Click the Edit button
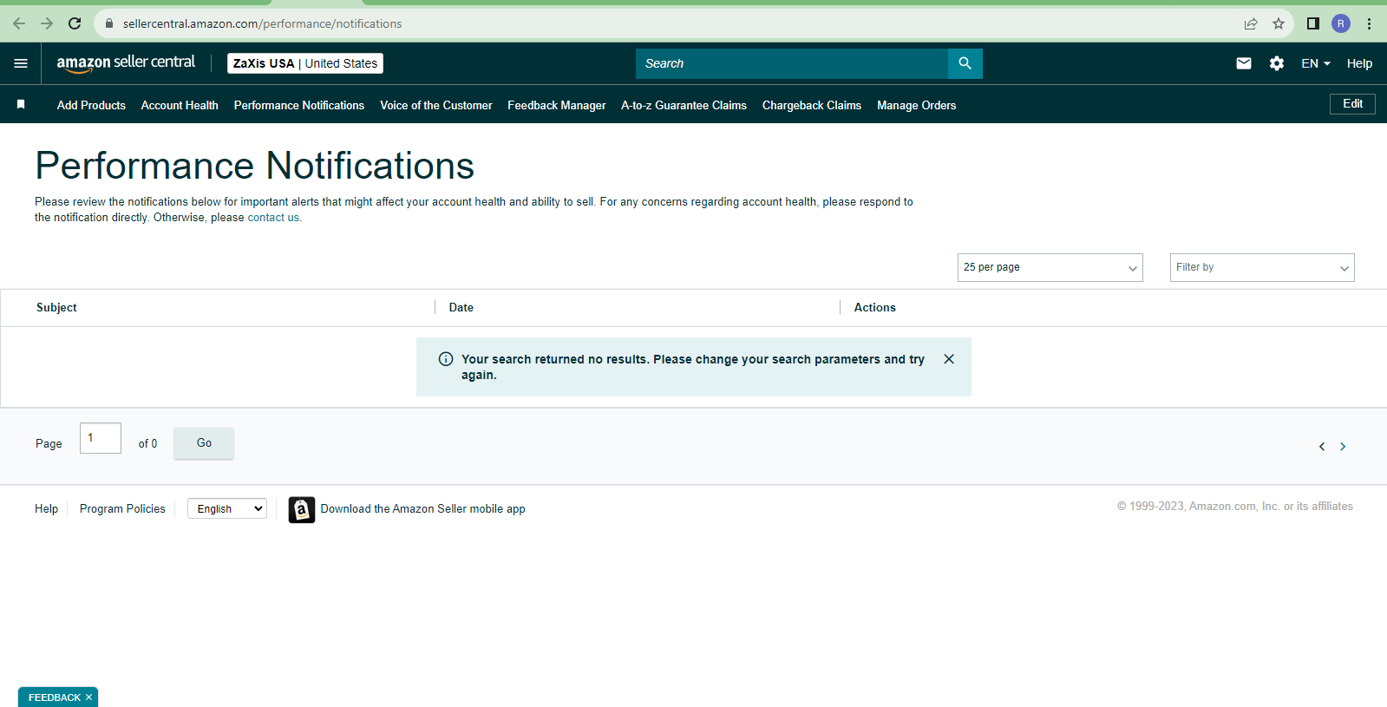The image size is (1387, 707). [x=1353, y=104]
